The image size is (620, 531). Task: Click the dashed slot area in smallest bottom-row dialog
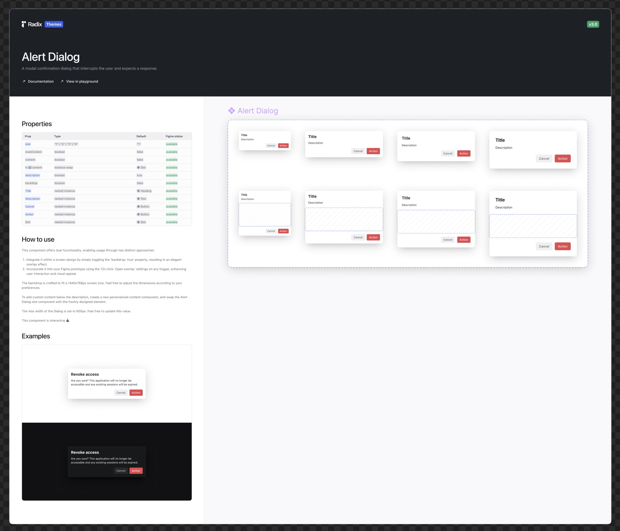(x=265, y=215)
